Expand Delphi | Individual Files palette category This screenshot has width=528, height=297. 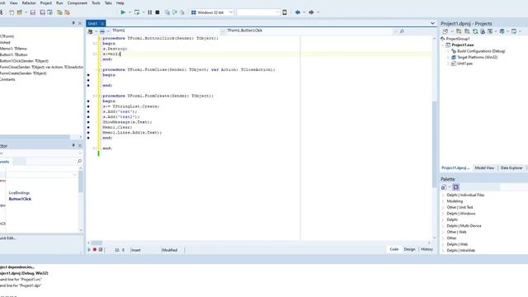[x=443, y=195]
